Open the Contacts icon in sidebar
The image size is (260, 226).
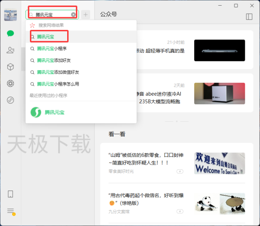[10, 50]
